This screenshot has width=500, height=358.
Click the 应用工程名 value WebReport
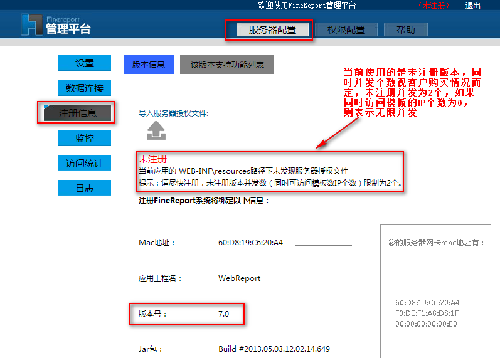click(239, 278)
